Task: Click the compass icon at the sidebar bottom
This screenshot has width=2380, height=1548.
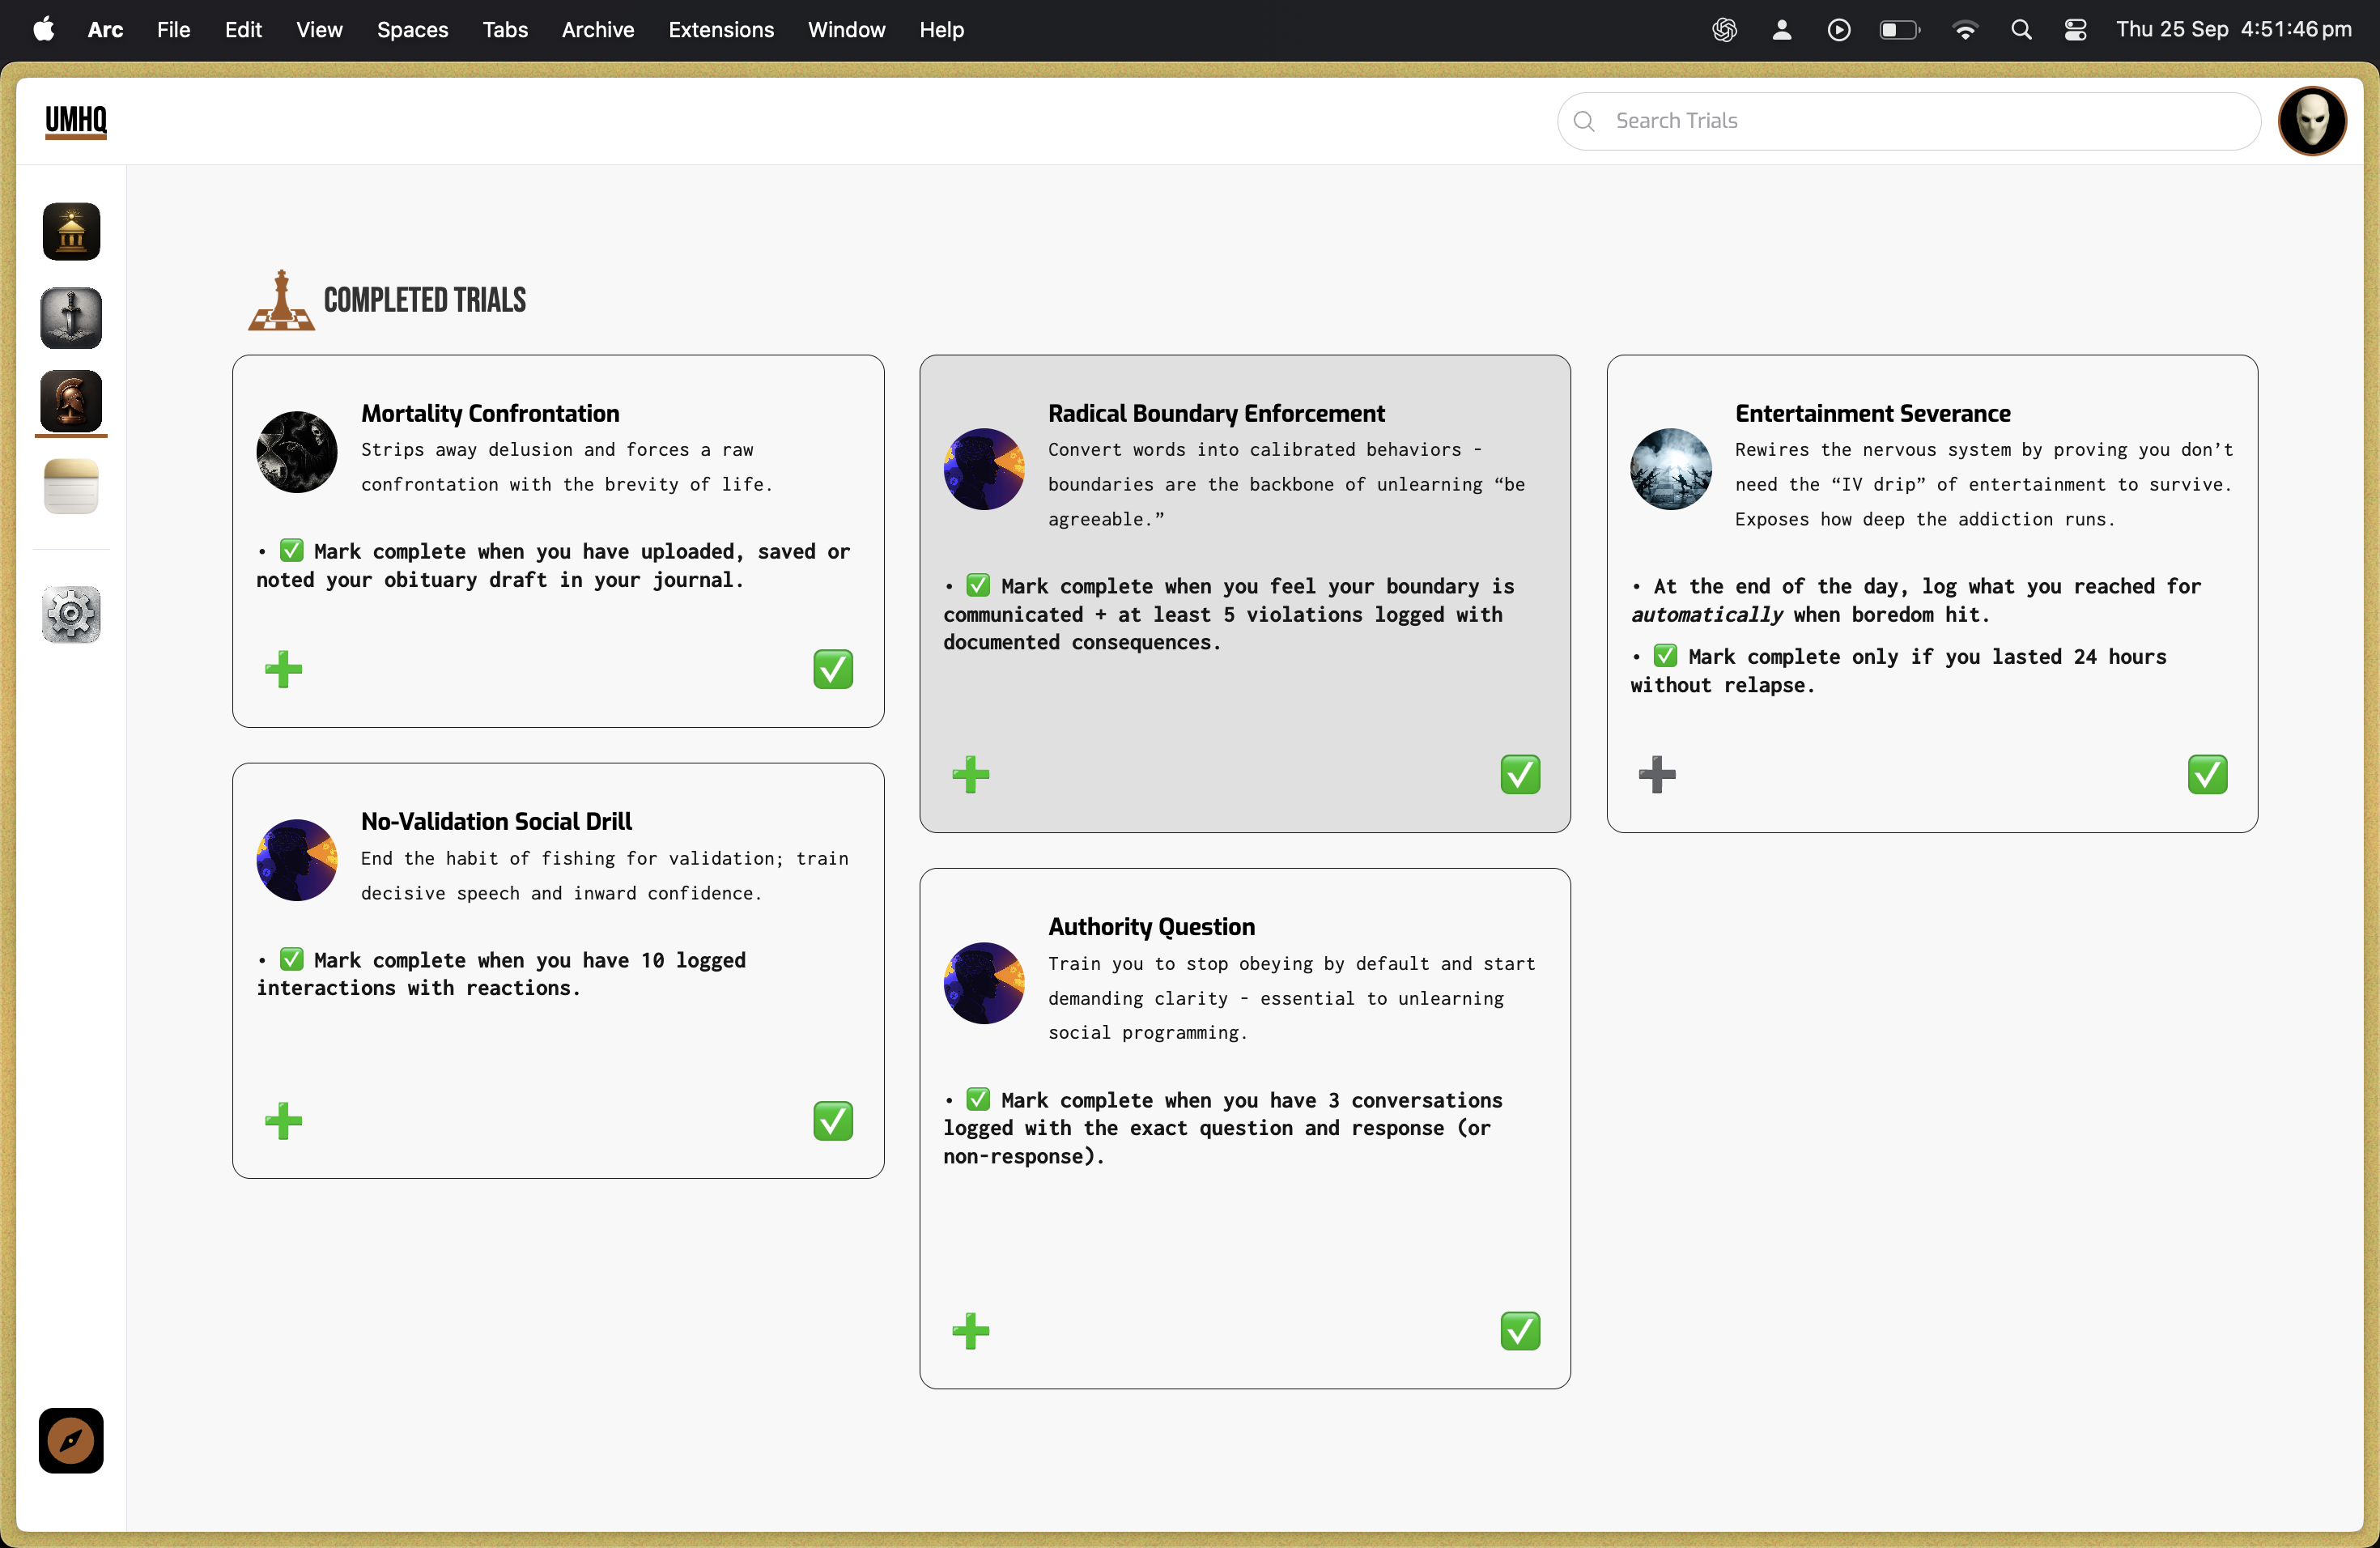Action: click(71, 1440)
